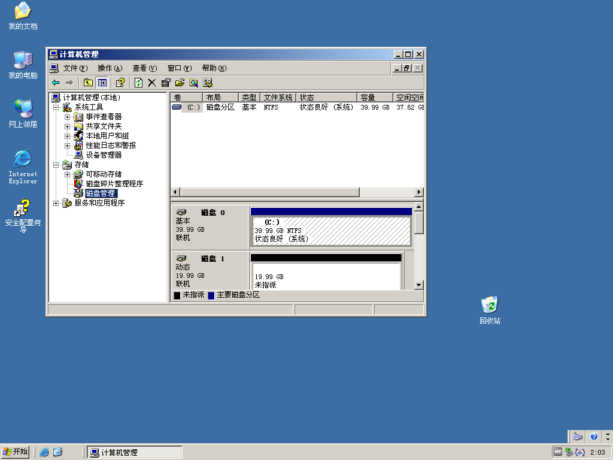The width and height of the screenshot is (613, 460).
Task: Open the 窗口(W) menu
Action: click(180, 68)
